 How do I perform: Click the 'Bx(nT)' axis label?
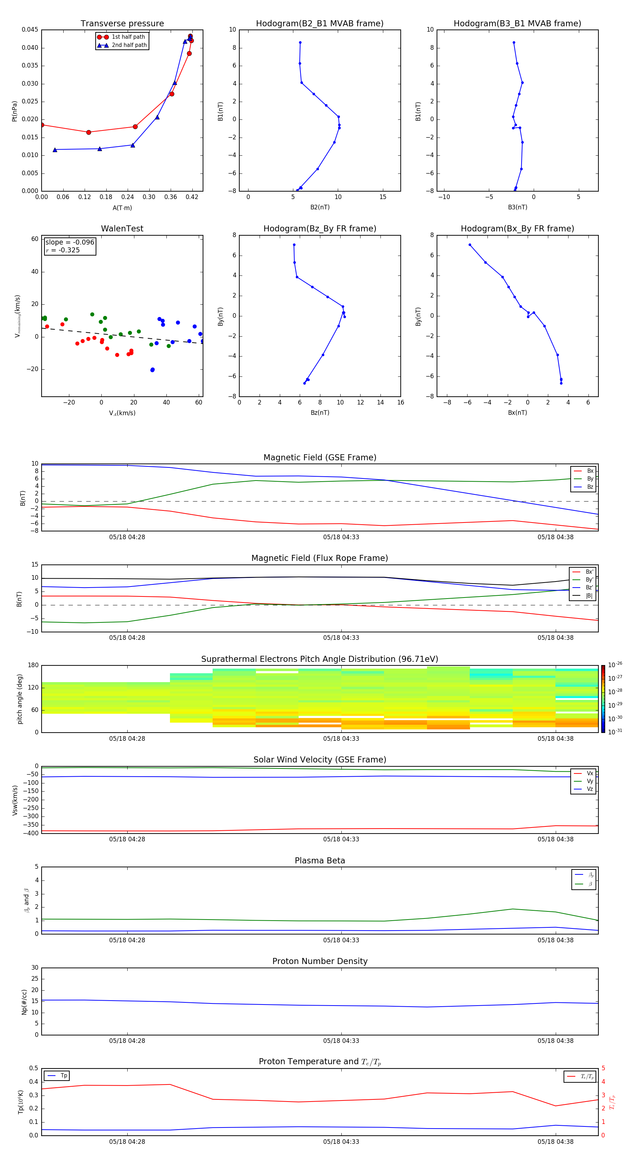pos(517,413)
